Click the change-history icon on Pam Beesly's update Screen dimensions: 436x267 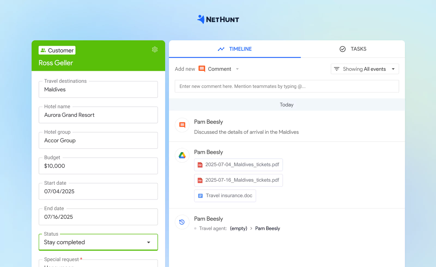[182, 222]
